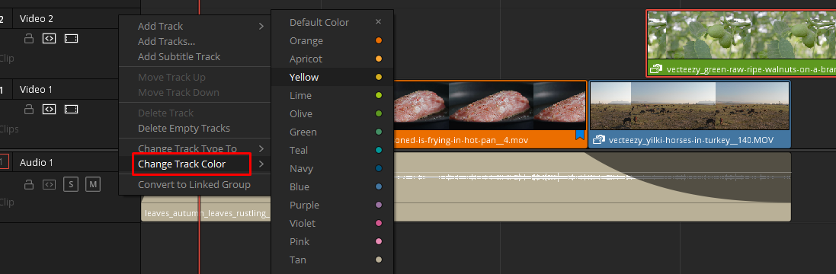836x274 pixels.
Task: Set track color to Pink
Action: click(333, 241)
